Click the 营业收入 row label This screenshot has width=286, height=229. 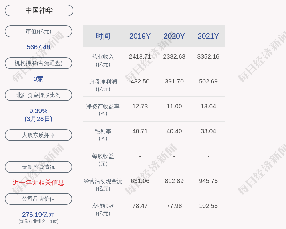point(103,60)
